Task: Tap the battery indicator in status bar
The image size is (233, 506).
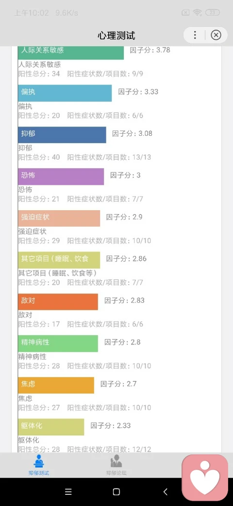Action: pos(213,13)
